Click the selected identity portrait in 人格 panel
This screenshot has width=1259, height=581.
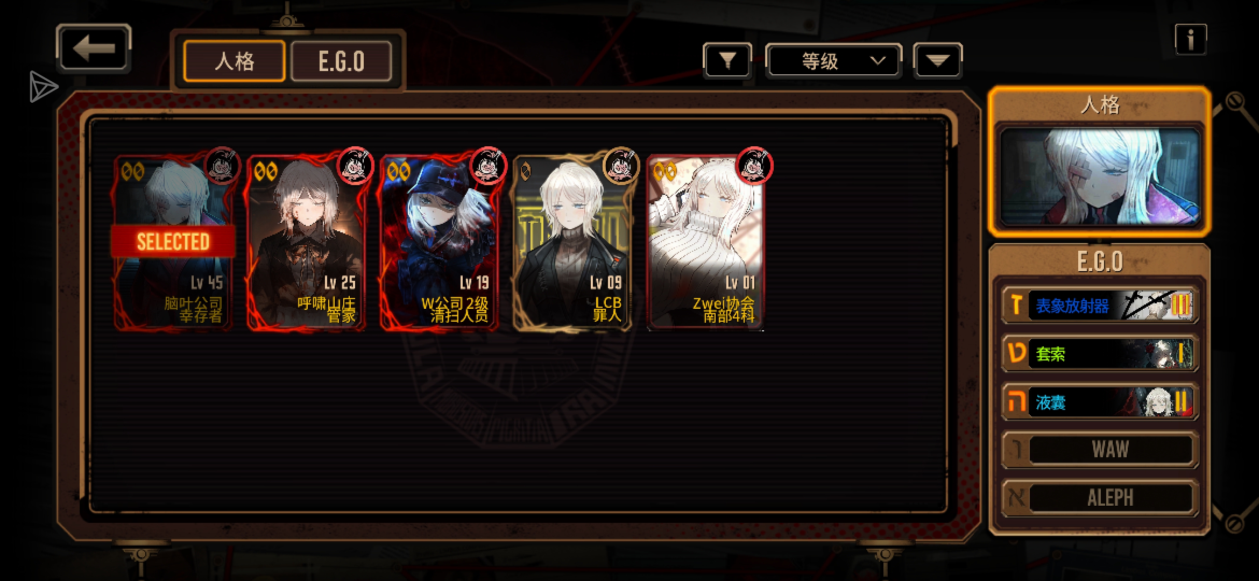click(1100, 176)
